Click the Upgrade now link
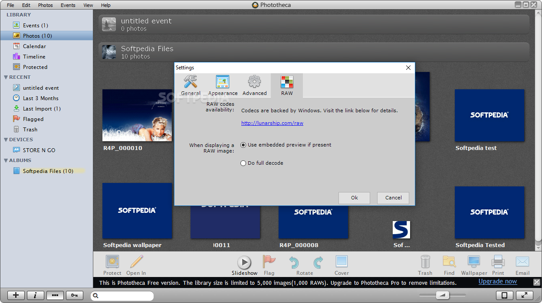This screenshot has height=303, width=542. click(498, 281)
